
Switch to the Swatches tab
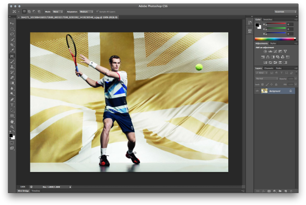tap(268, 19)
